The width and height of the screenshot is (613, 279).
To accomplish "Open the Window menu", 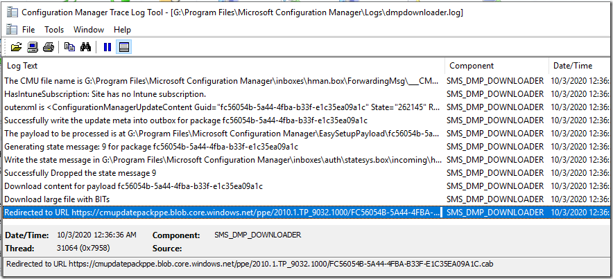I will click(89, 30).
